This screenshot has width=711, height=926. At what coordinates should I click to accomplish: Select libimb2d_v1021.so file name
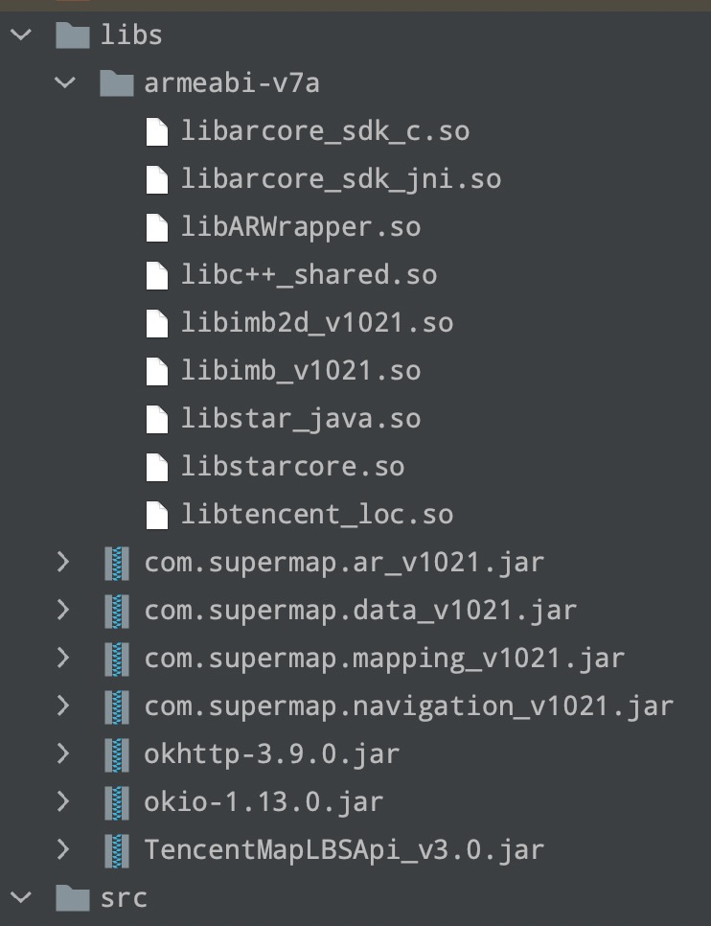[x=317, y=322]
